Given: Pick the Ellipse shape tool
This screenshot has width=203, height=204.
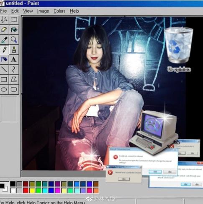Looking at the screenshot, I should pyautogui.click(x=4, y=89).
